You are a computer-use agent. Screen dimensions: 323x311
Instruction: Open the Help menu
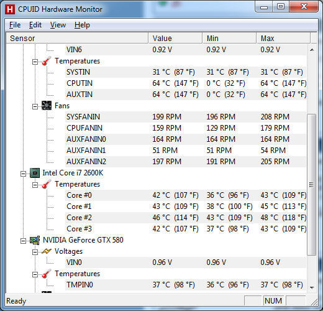(82, 25)
